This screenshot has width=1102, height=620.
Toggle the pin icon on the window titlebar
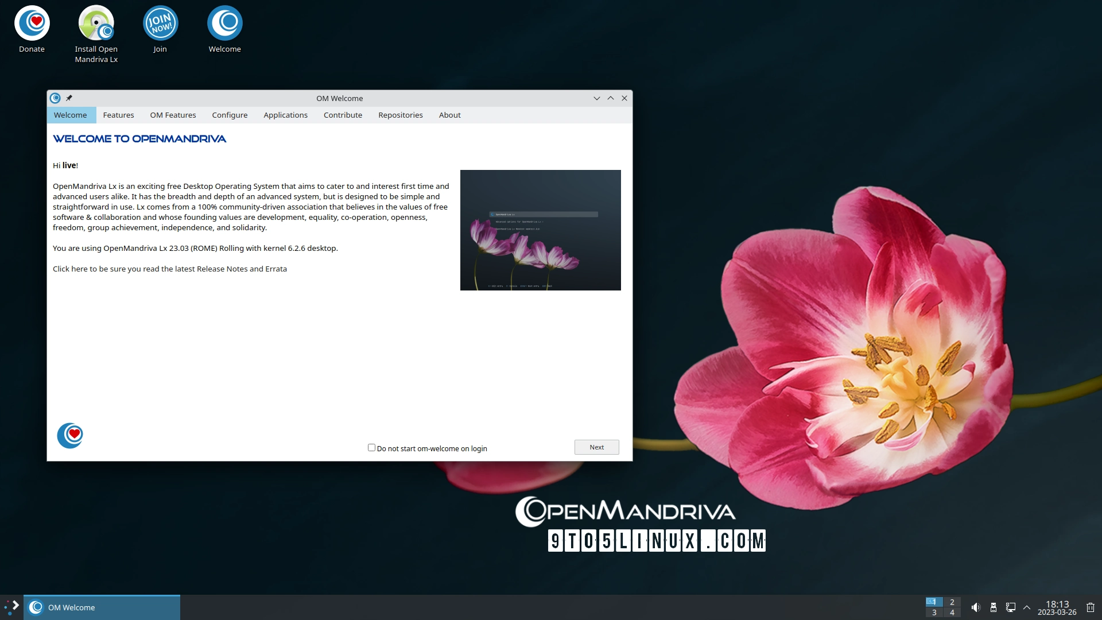69,98
